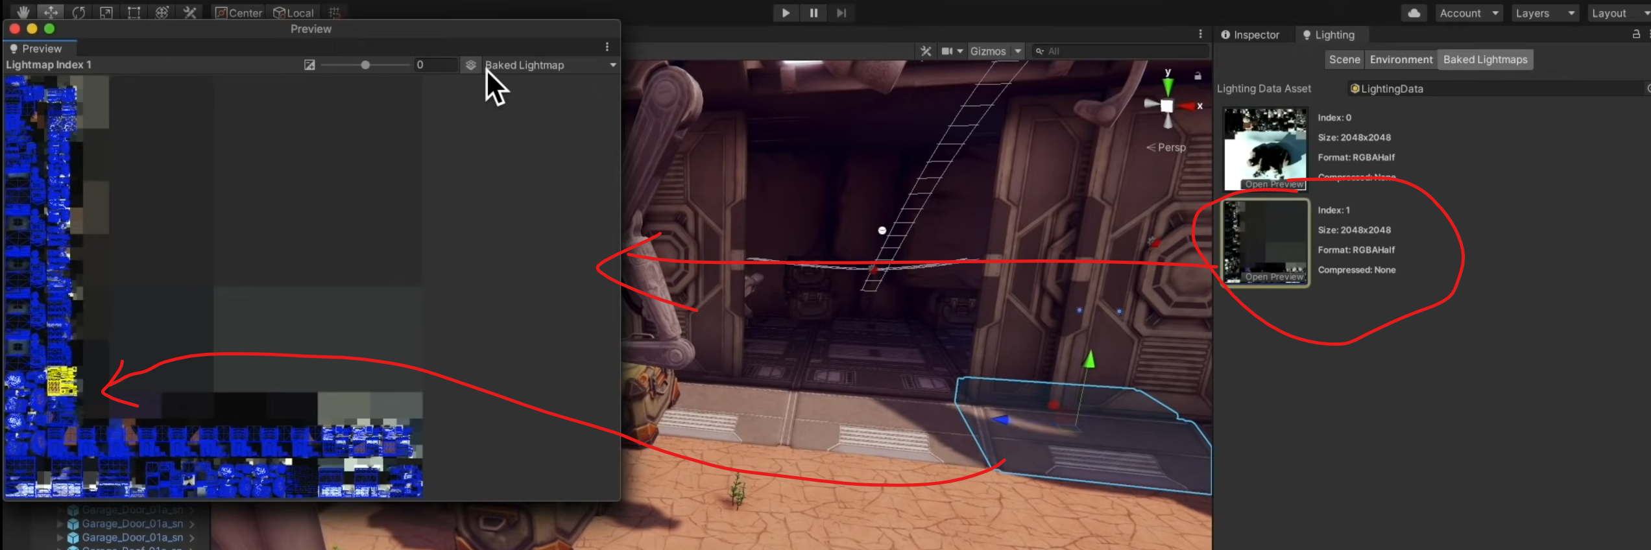The width and height of the screenshot is (1651, 550).
Task: Click the Index 1 lightmap thumbnail
Action: pyautogui.click(x=1265, y=243)
